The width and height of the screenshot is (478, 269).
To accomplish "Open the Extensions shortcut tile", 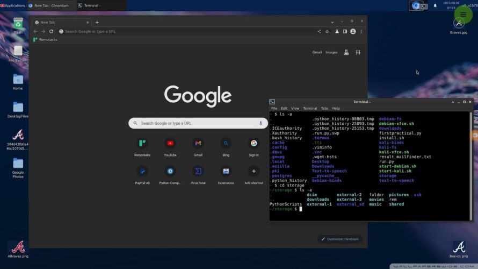I will (x=226, y=171).
